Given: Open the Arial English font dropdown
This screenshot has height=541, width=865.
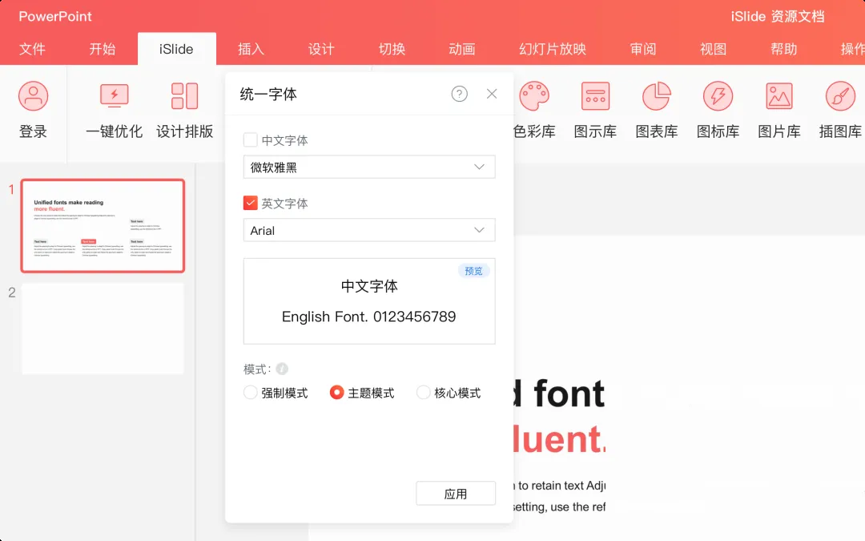Looking at the screenshot, I should click(369, 230).
